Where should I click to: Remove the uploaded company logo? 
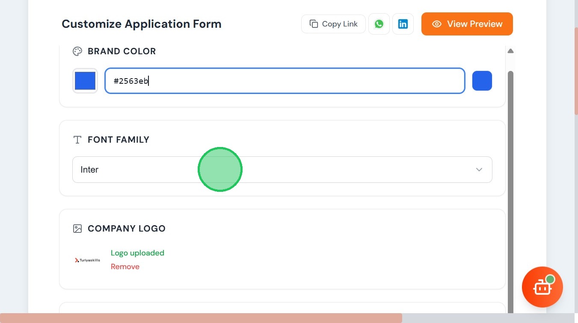click(125, 267)
